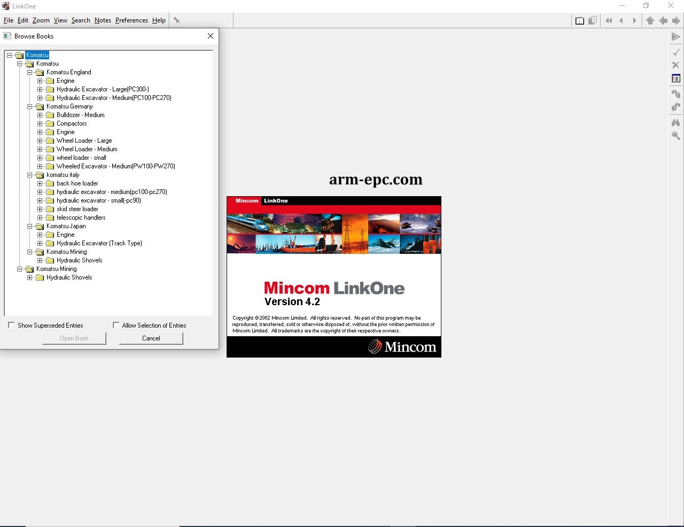The width and height of the screenshot is (684, 527).
Task: Enable Allow Selection of Entries checkbox
Action: 116,325
